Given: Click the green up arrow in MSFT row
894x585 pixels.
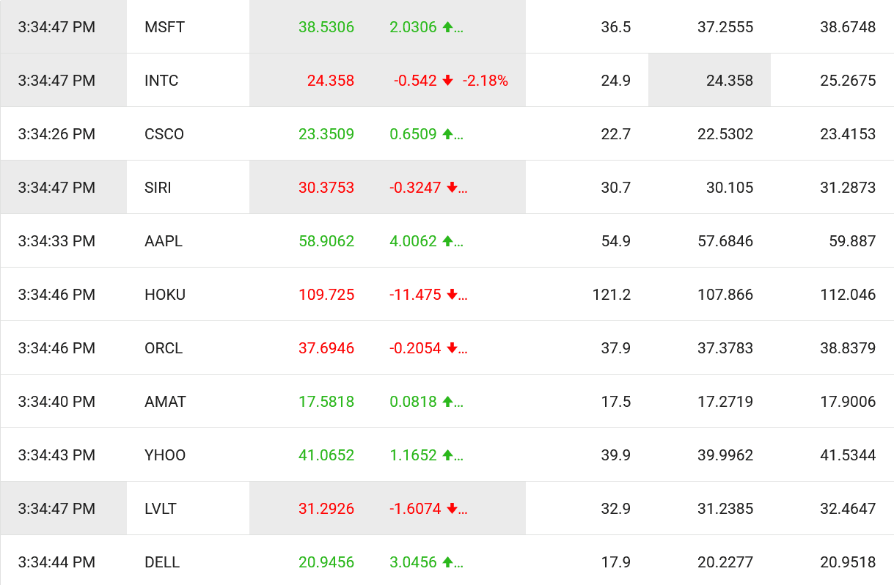Looking at the screenshot, I should pyautogui.click(x=448, y=27).
